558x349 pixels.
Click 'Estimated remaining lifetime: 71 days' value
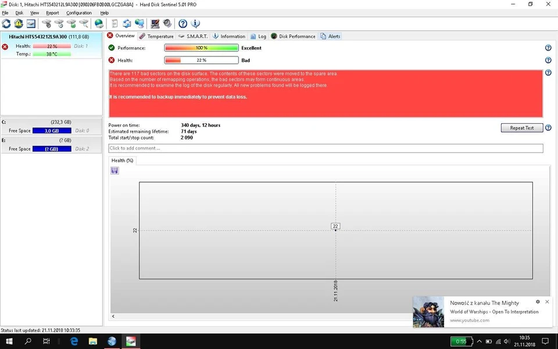tap(188, 131)
